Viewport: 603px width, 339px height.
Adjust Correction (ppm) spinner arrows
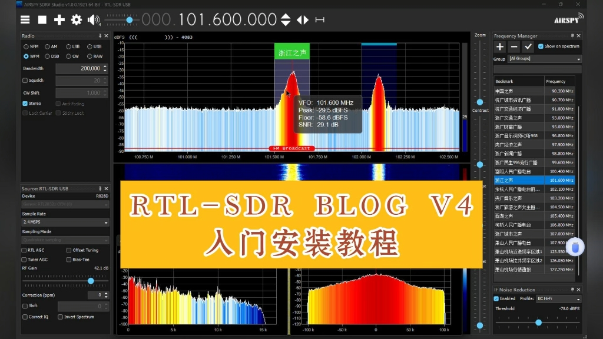pos(106,295)
